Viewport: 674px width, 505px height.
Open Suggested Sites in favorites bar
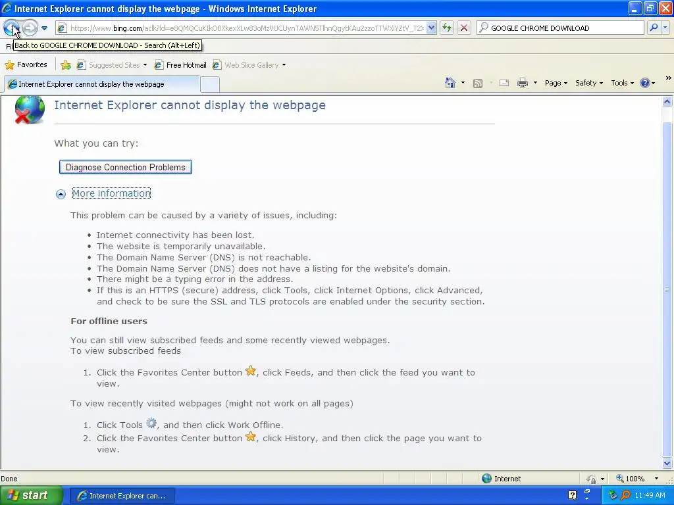pyautogui.click(x=109, y=65)
